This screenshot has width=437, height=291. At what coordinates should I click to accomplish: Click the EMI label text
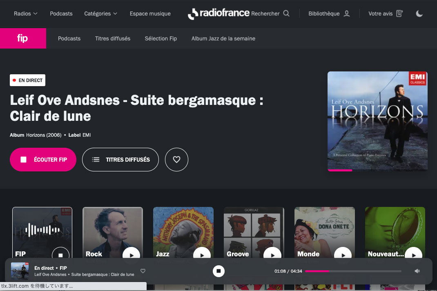[87, 135]
